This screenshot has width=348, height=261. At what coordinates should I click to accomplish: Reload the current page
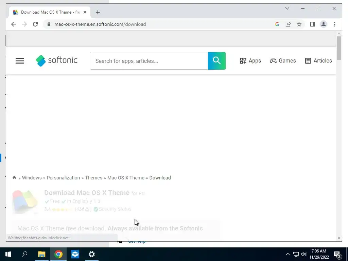pos(35,24)
